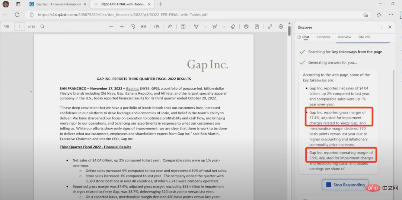
Task: Switch to Gap Inc. Financial Information tab
Action: (58, 4)
